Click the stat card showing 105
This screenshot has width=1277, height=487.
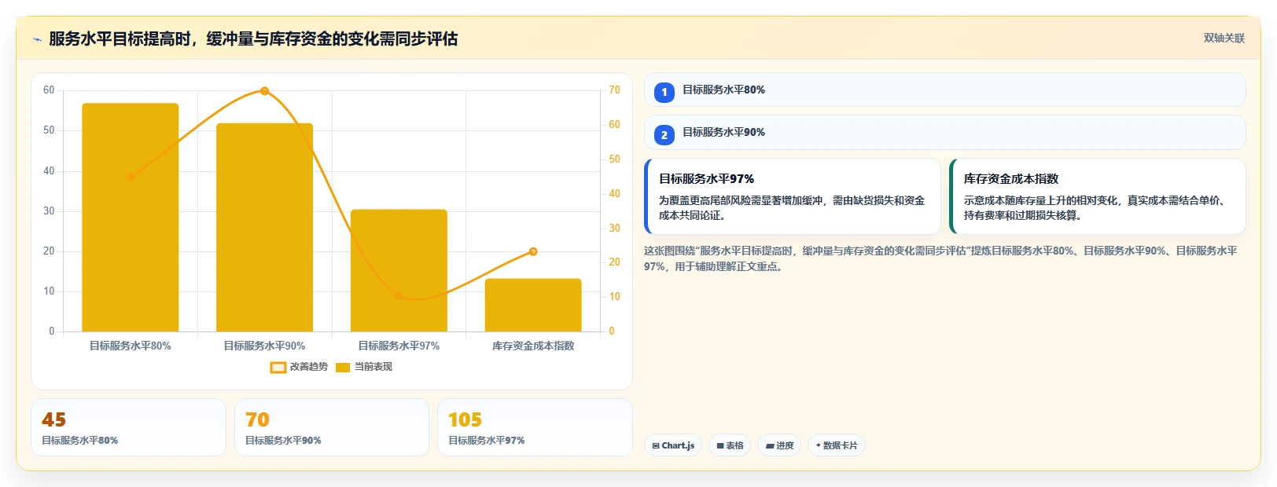click(x=535, y=427)
